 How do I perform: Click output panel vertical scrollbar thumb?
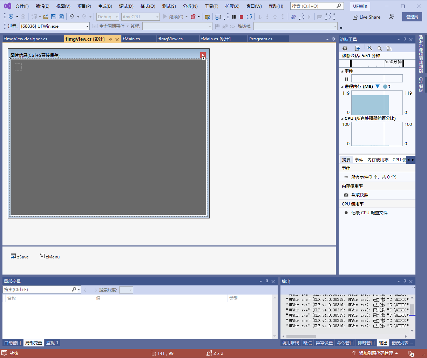click(x=412, y=310)
